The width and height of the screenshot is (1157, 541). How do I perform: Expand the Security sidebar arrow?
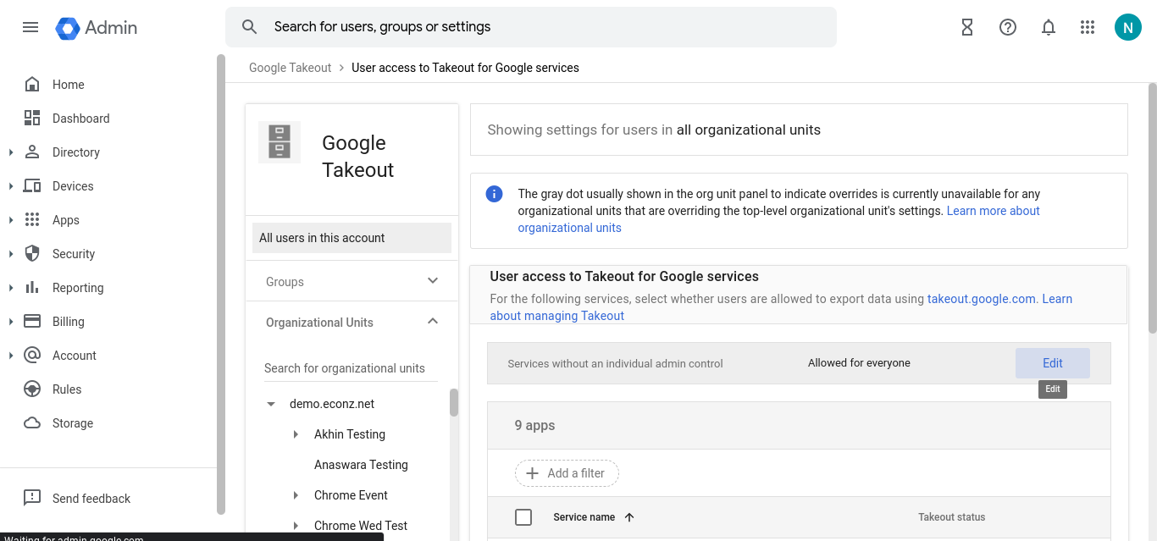click(x=11, y=254)
